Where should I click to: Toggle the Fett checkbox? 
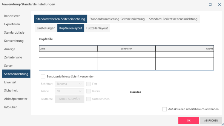click(88, 84)
